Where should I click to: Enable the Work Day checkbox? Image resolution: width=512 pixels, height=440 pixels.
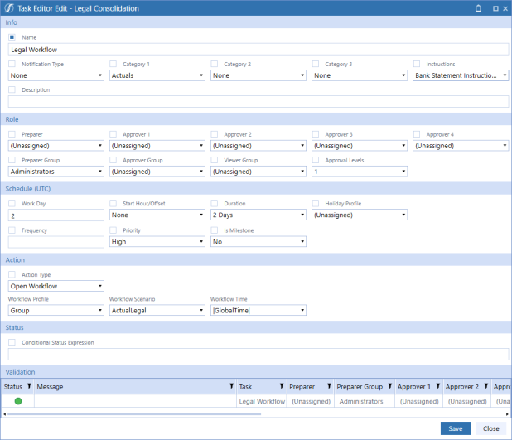coord(12,203)
